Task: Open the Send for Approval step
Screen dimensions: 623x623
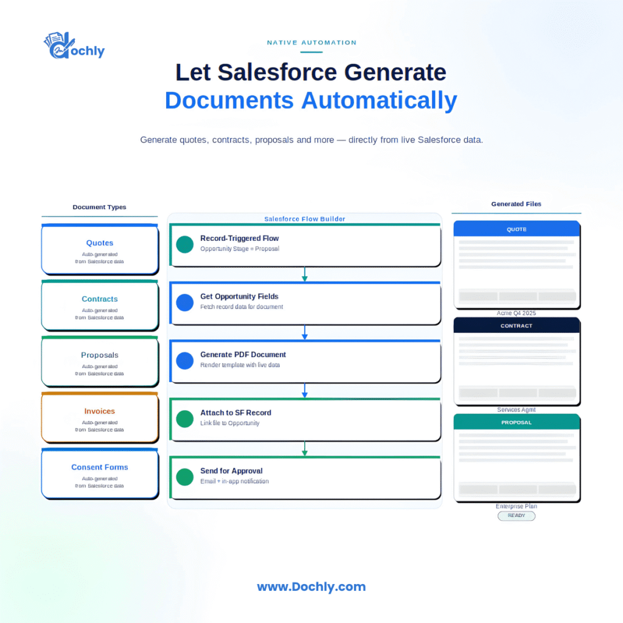Action: click(305, 477)
